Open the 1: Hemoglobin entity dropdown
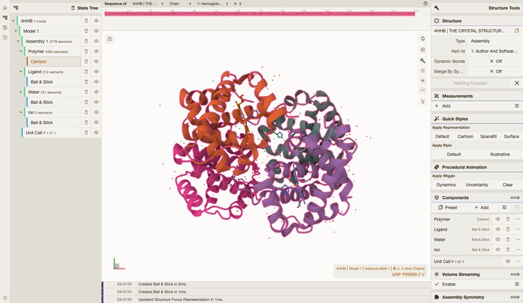523x303 pixels. (x=212, y=4)
